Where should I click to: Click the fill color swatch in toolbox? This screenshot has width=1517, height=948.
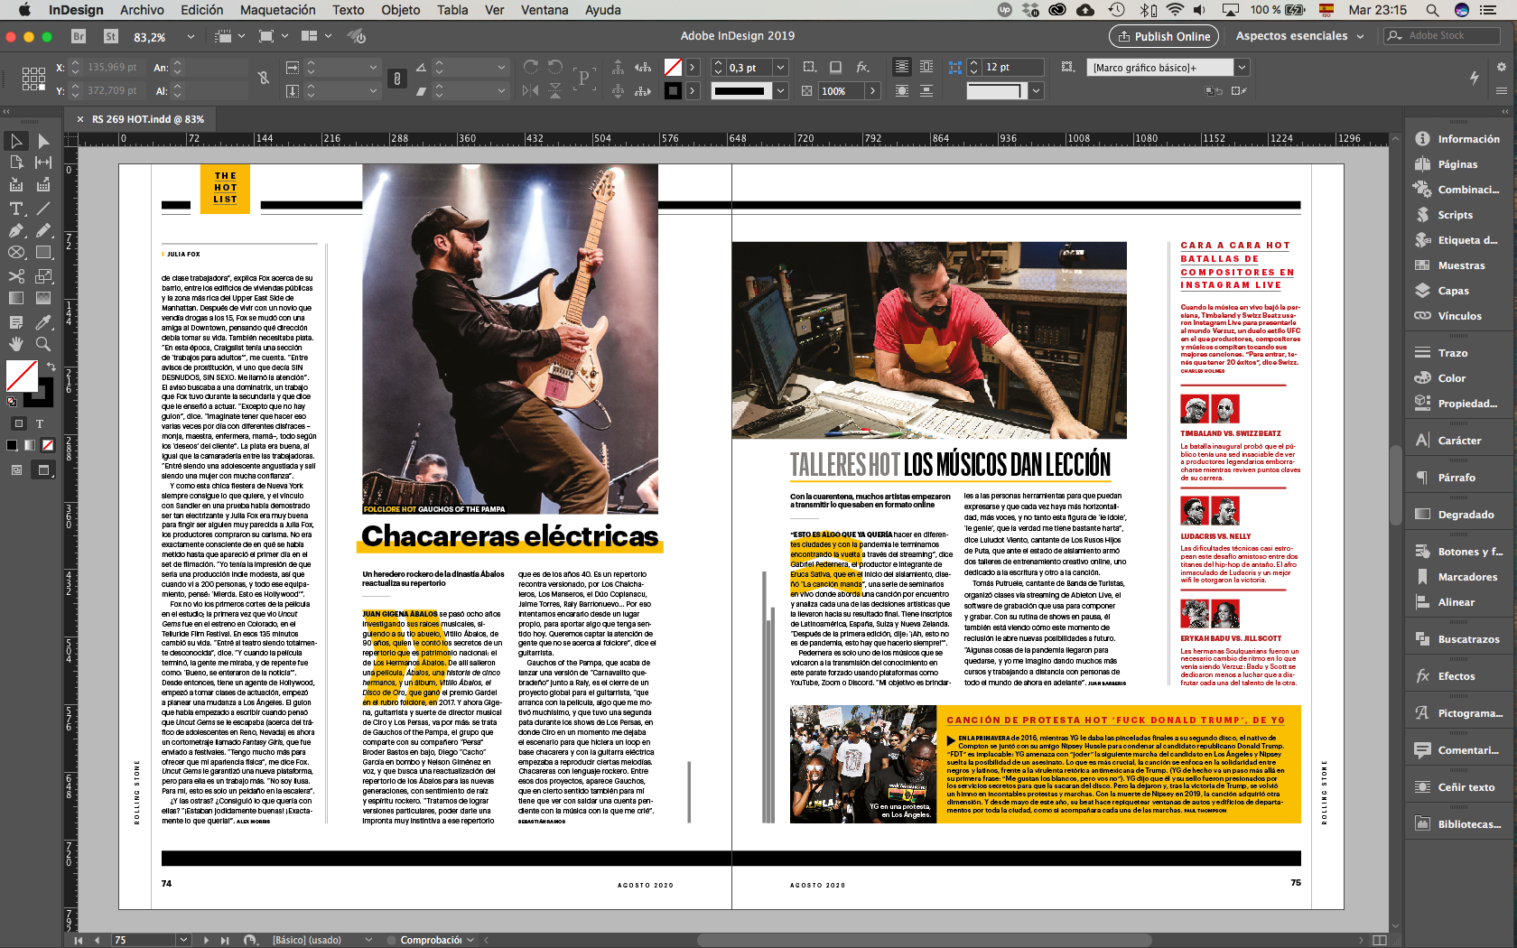pos(22,376)
